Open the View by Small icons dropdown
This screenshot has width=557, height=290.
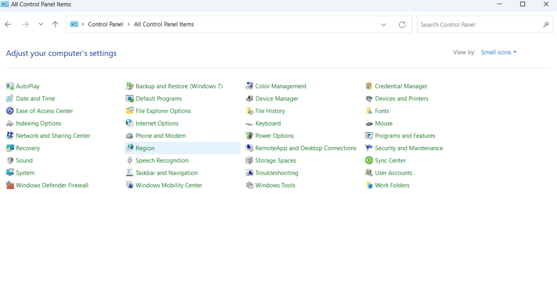pyautogui.click(x=499, y=52)
